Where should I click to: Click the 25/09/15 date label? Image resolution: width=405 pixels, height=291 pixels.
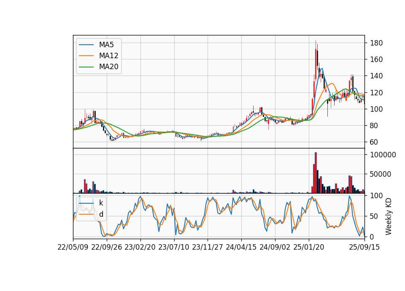click(364, 247)
